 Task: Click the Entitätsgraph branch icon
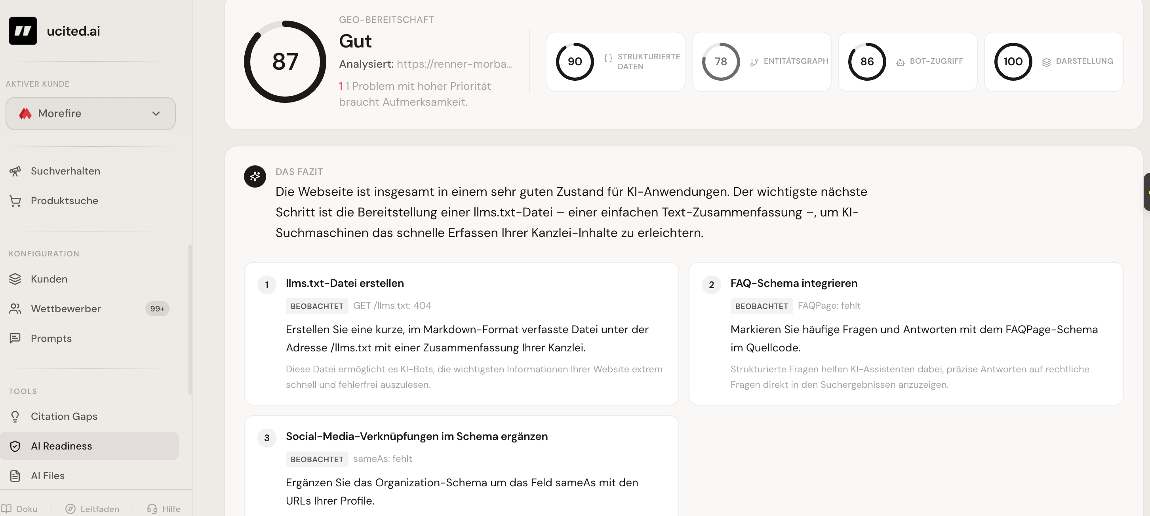pos(754,63)
